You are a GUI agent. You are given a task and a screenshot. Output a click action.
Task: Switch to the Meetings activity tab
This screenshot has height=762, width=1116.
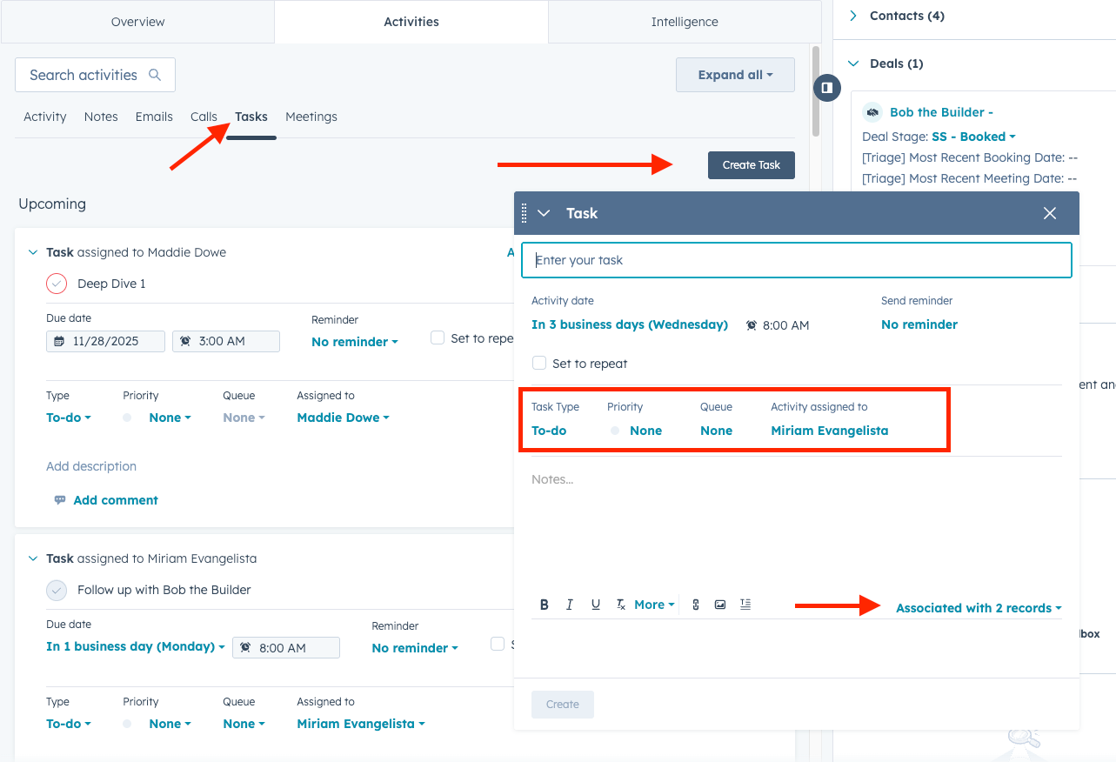[311, 117]
